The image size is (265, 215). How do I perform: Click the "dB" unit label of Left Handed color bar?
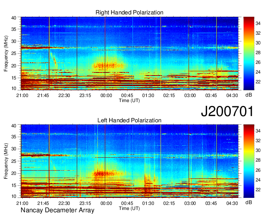(249, 202)
